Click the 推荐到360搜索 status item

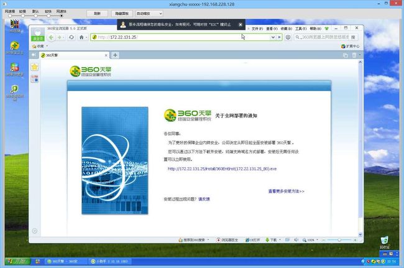click(192, 240)
